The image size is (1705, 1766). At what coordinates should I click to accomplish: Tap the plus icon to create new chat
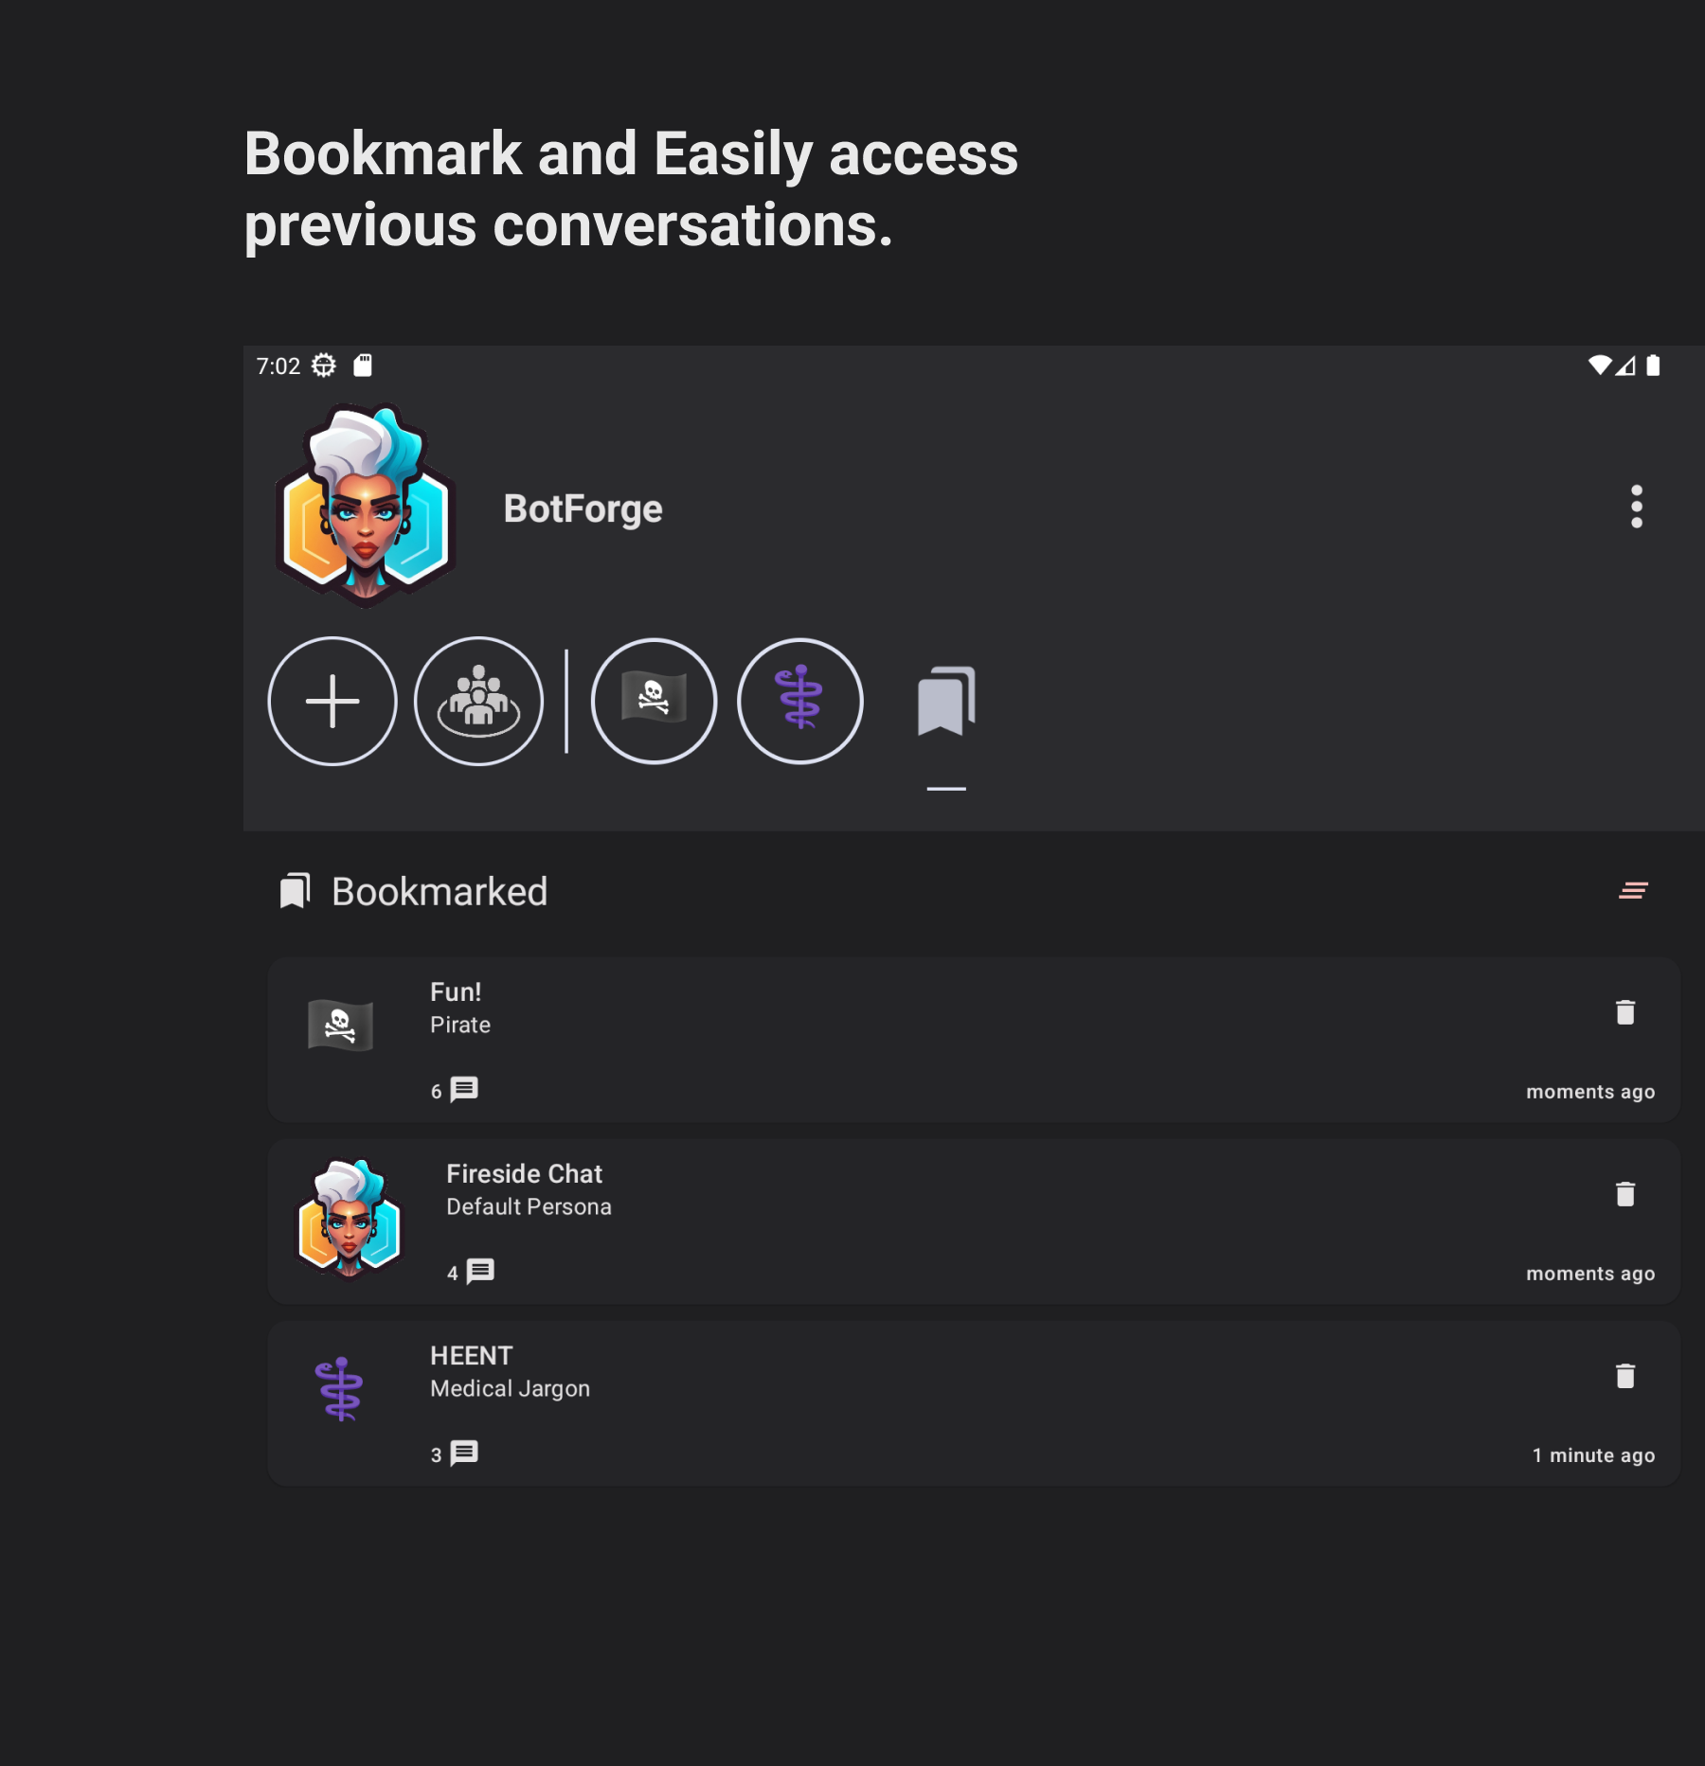click(332, 702)
